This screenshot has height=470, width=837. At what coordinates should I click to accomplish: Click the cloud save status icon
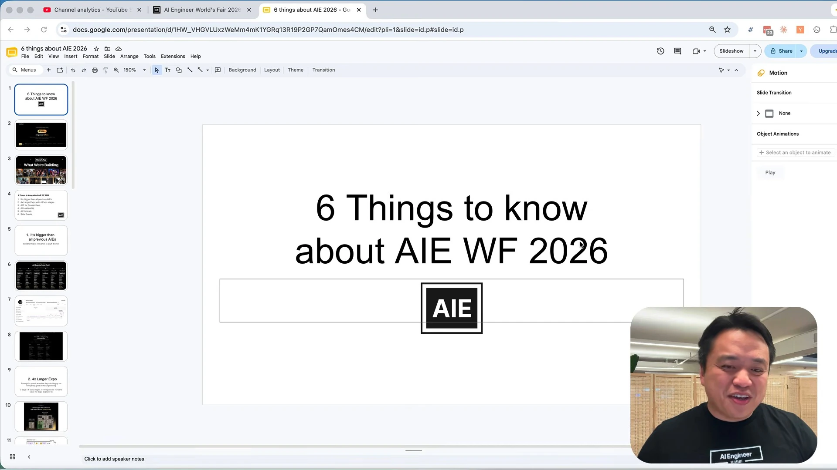pyautogui.click(x=119, y=49)
